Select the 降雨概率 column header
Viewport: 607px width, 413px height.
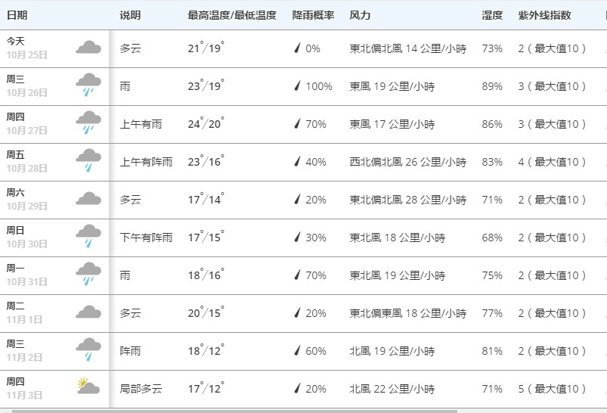(x=313, y=15)
